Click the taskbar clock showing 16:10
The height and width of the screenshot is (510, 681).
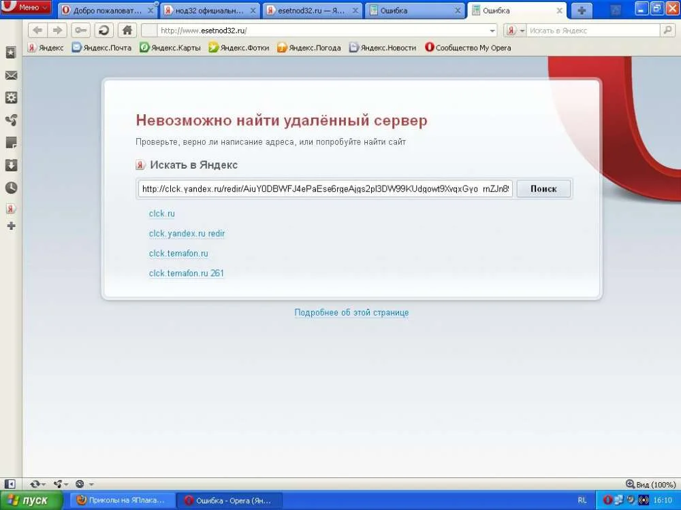663,500
